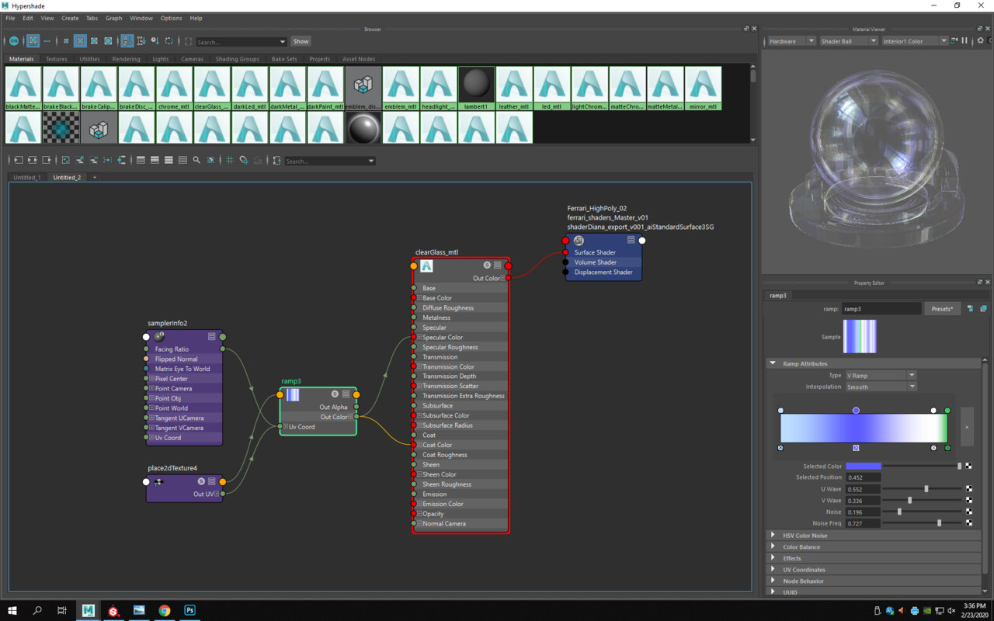Click the input connections graph icon
994x621 pixels.
tap(18, 161)
